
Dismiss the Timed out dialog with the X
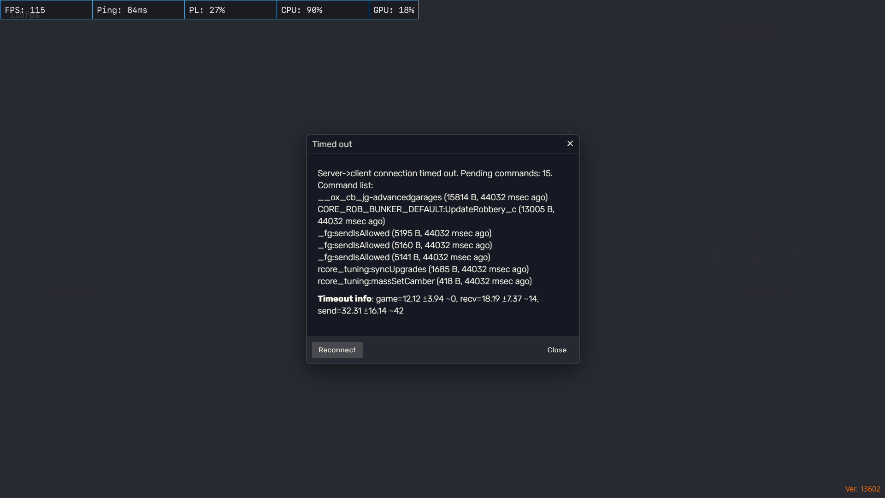click(x=570, y=143)
